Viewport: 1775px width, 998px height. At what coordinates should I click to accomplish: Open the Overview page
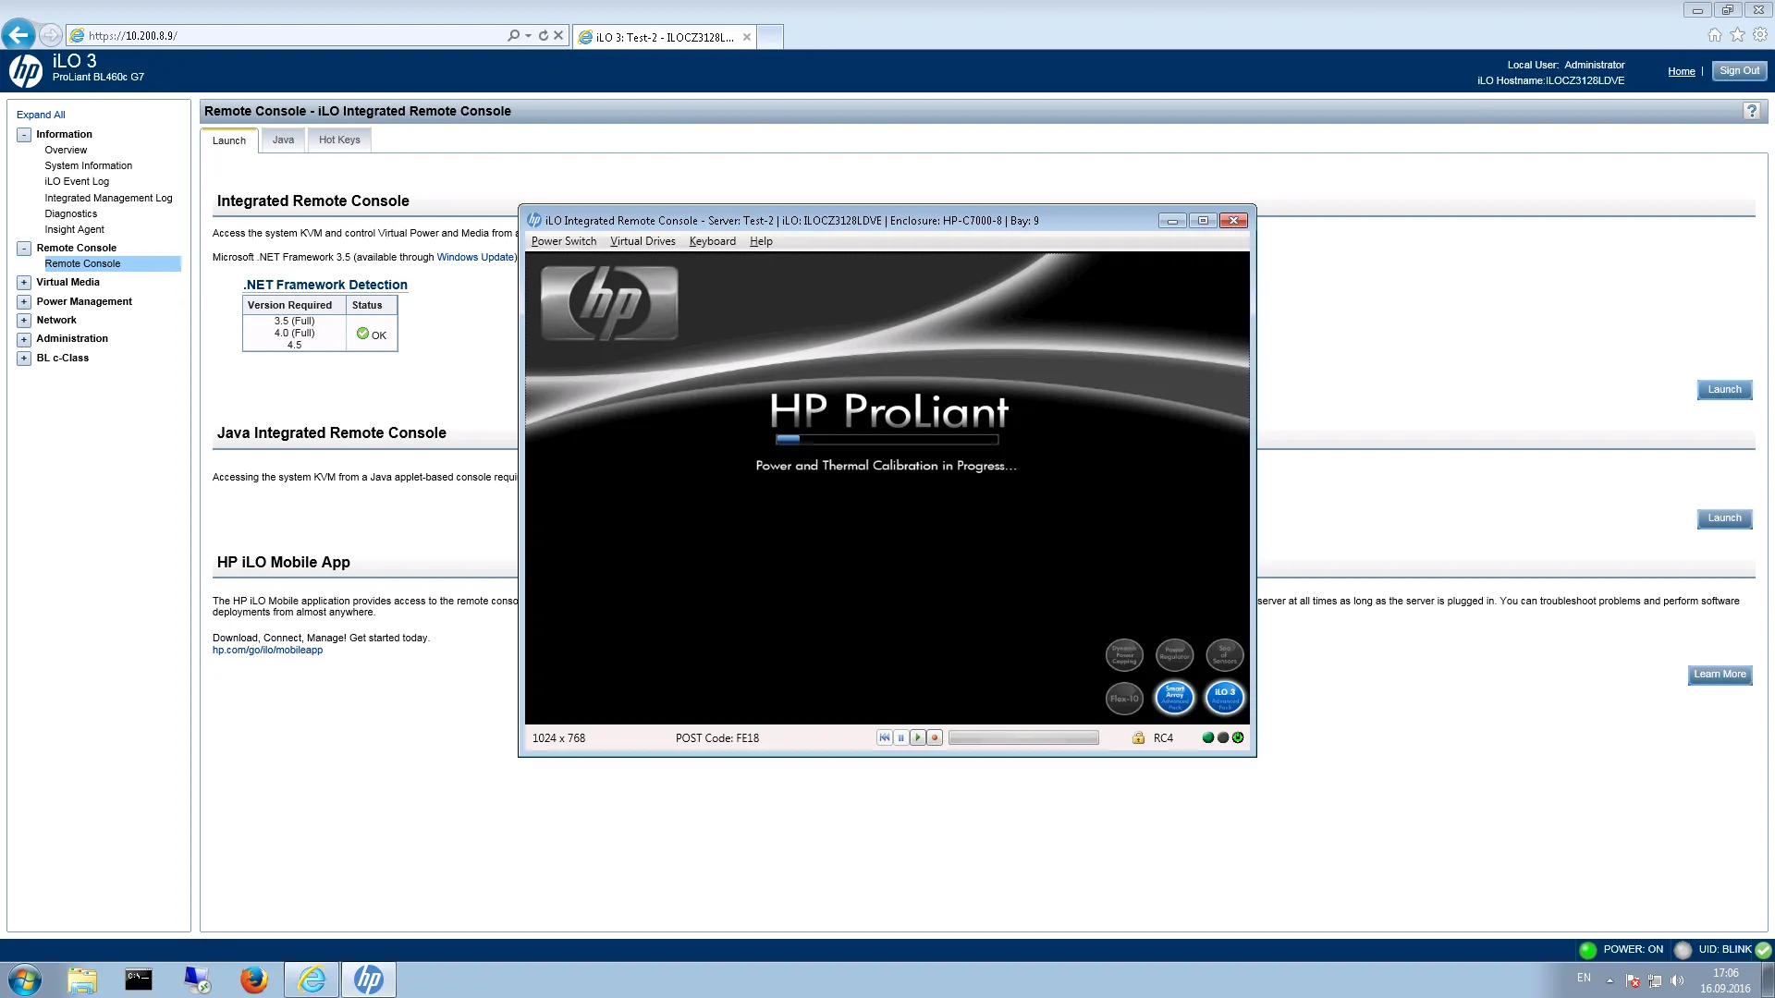(66, 150)
